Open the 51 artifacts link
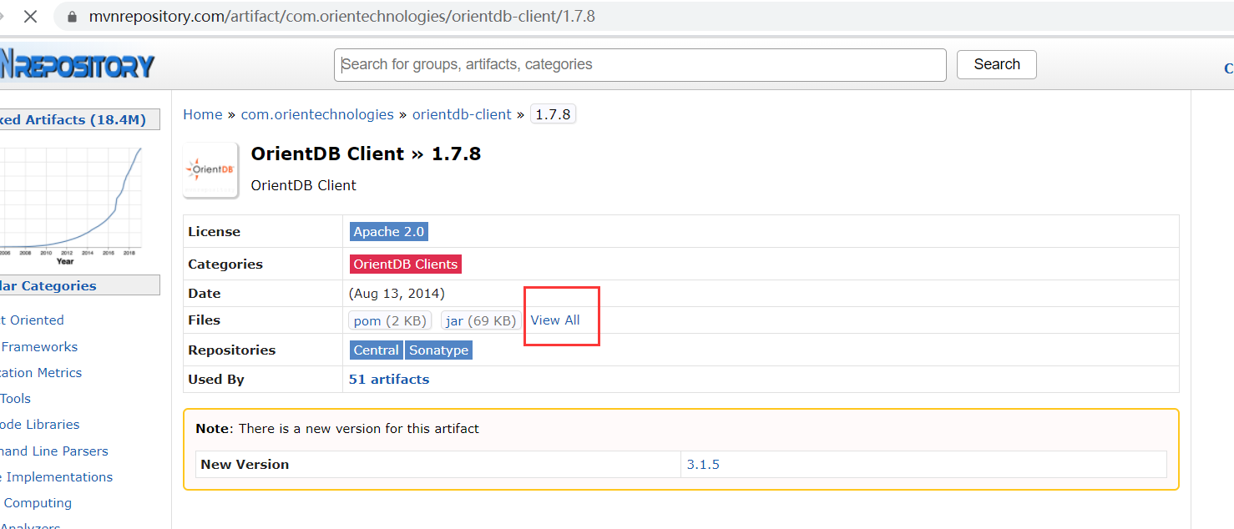 389,379
